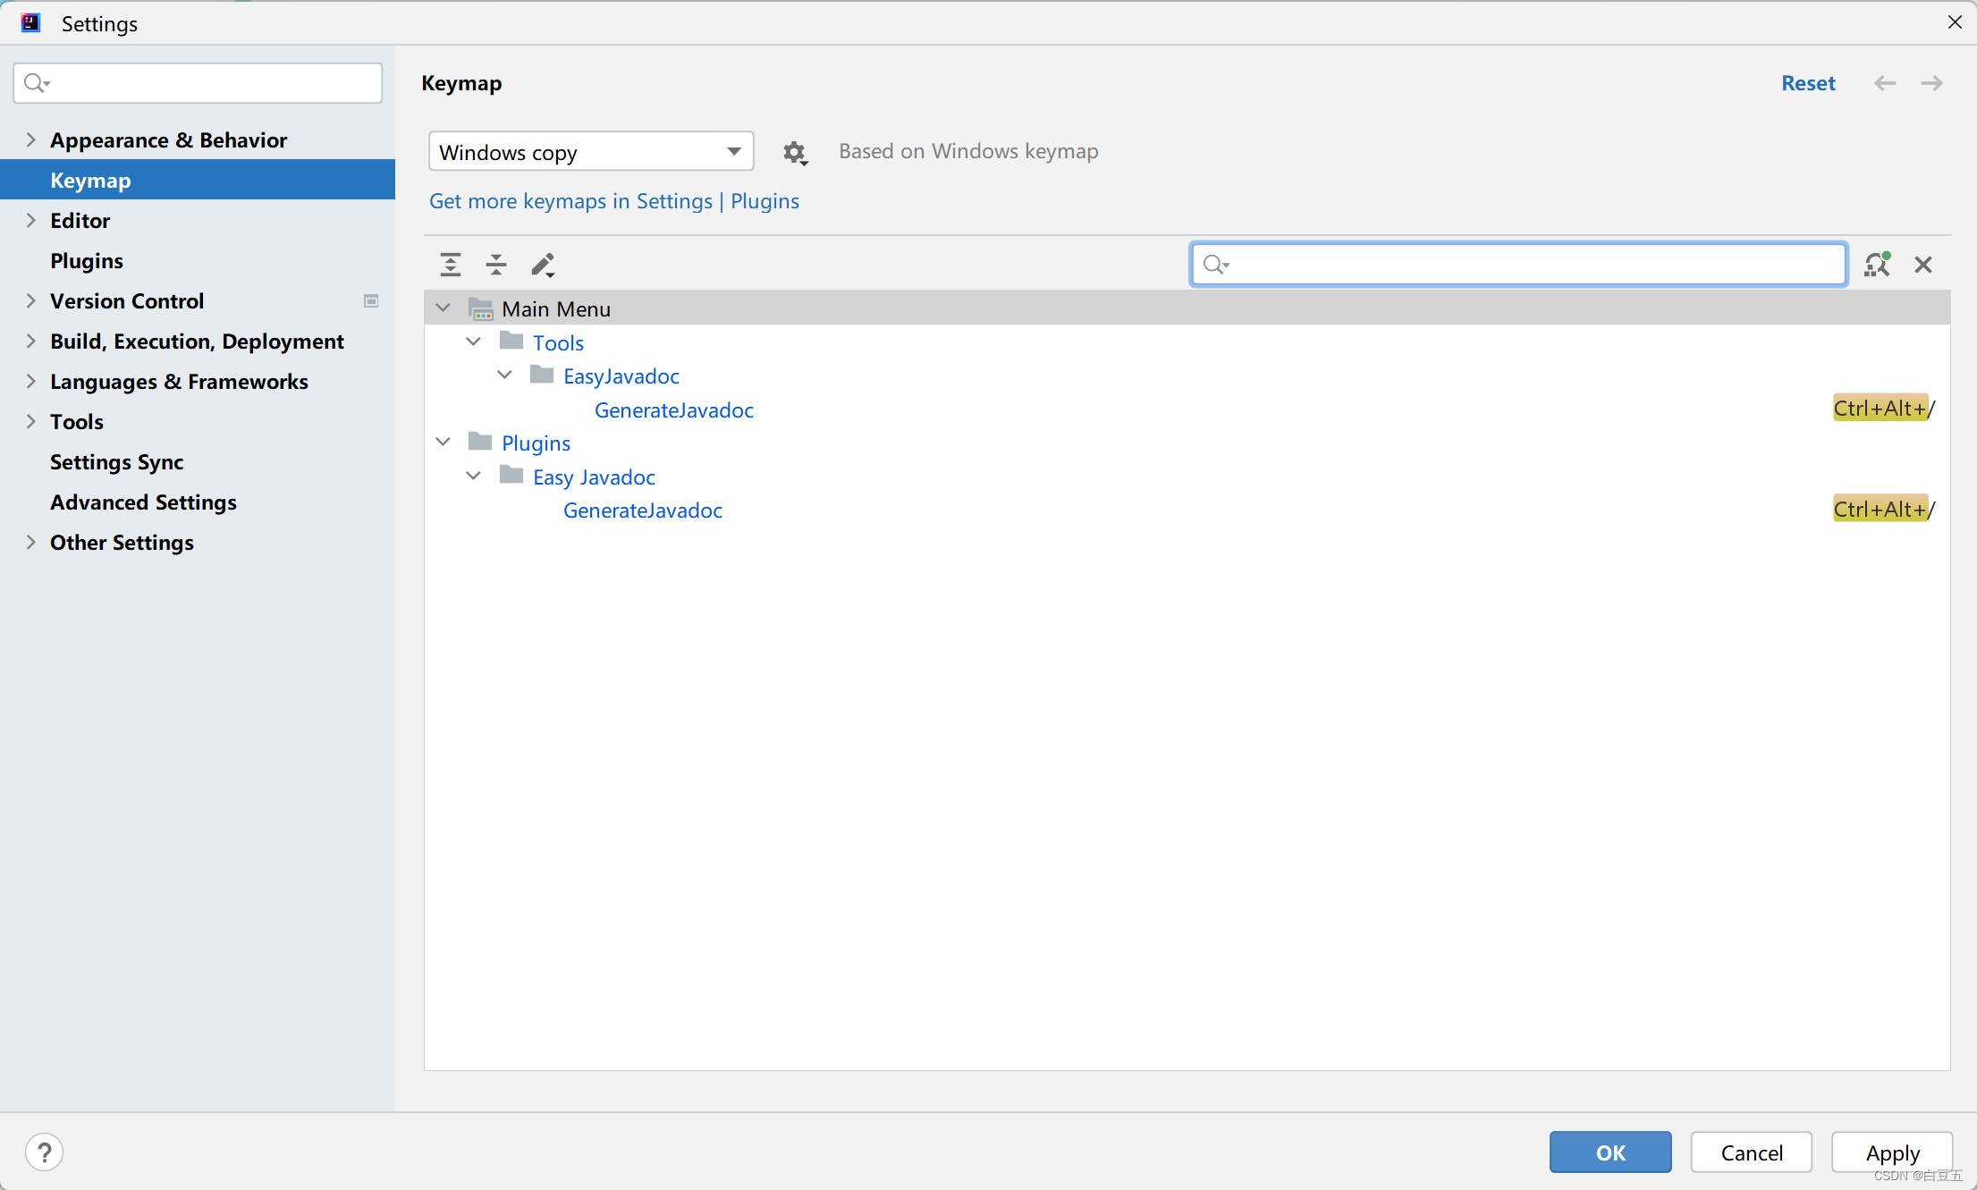Collapse the Plugins tree node in keymap
The height and width of the screenshot is (1190, 1977).
pyautogui.click(x=443, y=443)
